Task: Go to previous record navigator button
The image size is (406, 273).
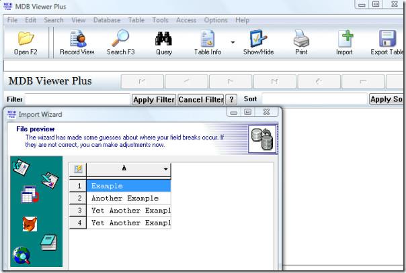Action: pos(186,82)
